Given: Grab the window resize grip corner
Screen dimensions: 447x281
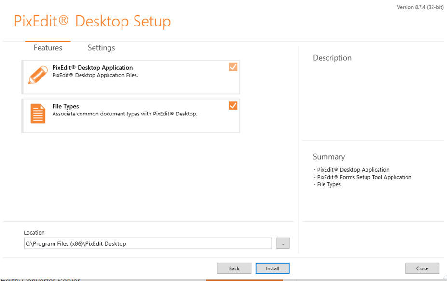Looking at the screenshot, I should [445, 277].
